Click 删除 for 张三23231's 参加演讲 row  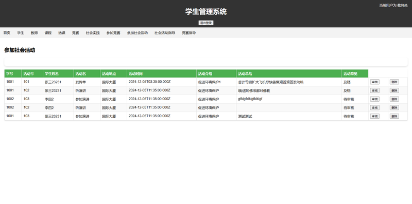coord(394,116)
